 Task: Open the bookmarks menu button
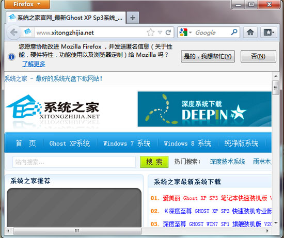pos(269,33)
